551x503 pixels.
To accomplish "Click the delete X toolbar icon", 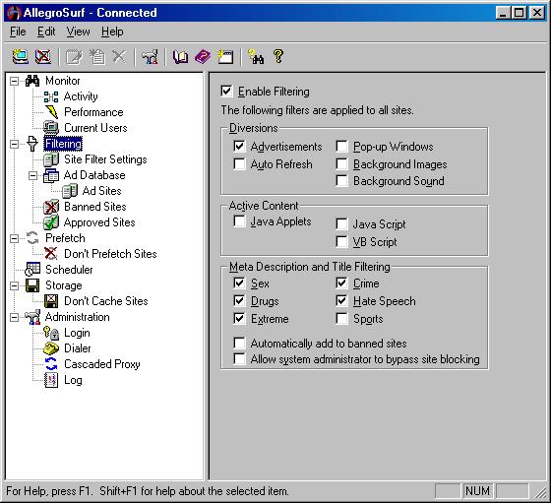I will point(119,56).
